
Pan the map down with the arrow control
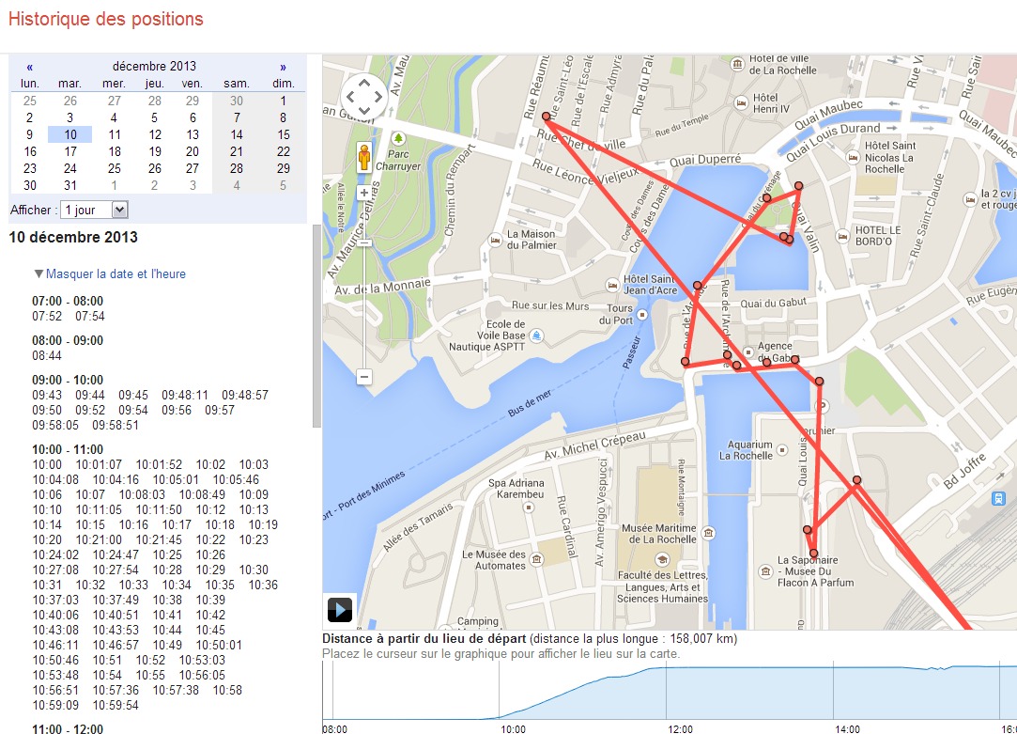click(363, 111)
